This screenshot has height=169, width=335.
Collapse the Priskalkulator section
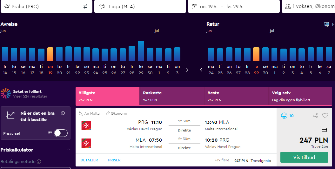coord(68,150)
